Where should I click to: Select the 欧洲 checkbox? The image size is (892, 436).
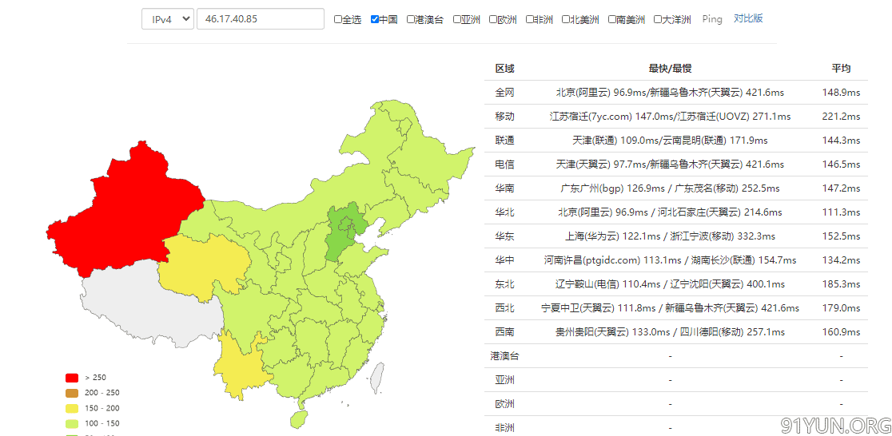pos(493,20)
